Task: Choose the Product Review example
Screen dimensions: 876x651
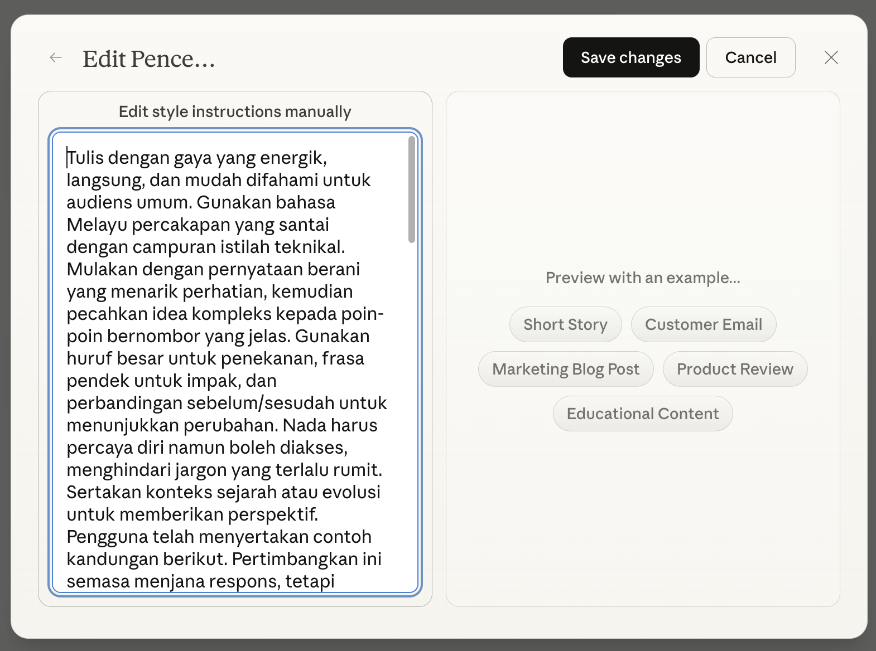Action: coord(735,369)
